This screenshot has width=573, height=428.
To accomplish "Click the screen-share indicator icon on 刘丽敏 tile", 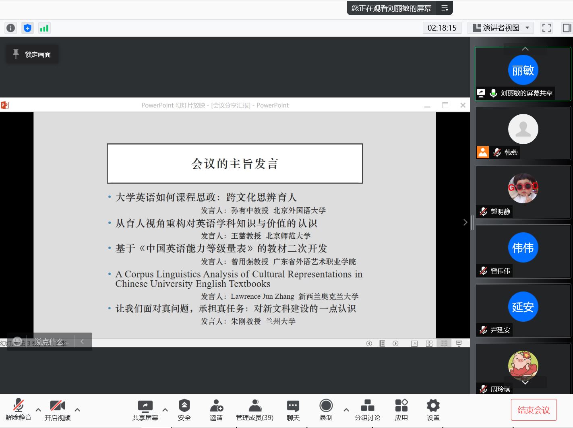I will pos(481,93).
